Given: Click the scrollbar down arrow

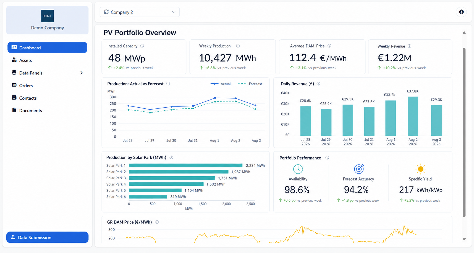Looking at the screenshot, I should coord(464,239).
